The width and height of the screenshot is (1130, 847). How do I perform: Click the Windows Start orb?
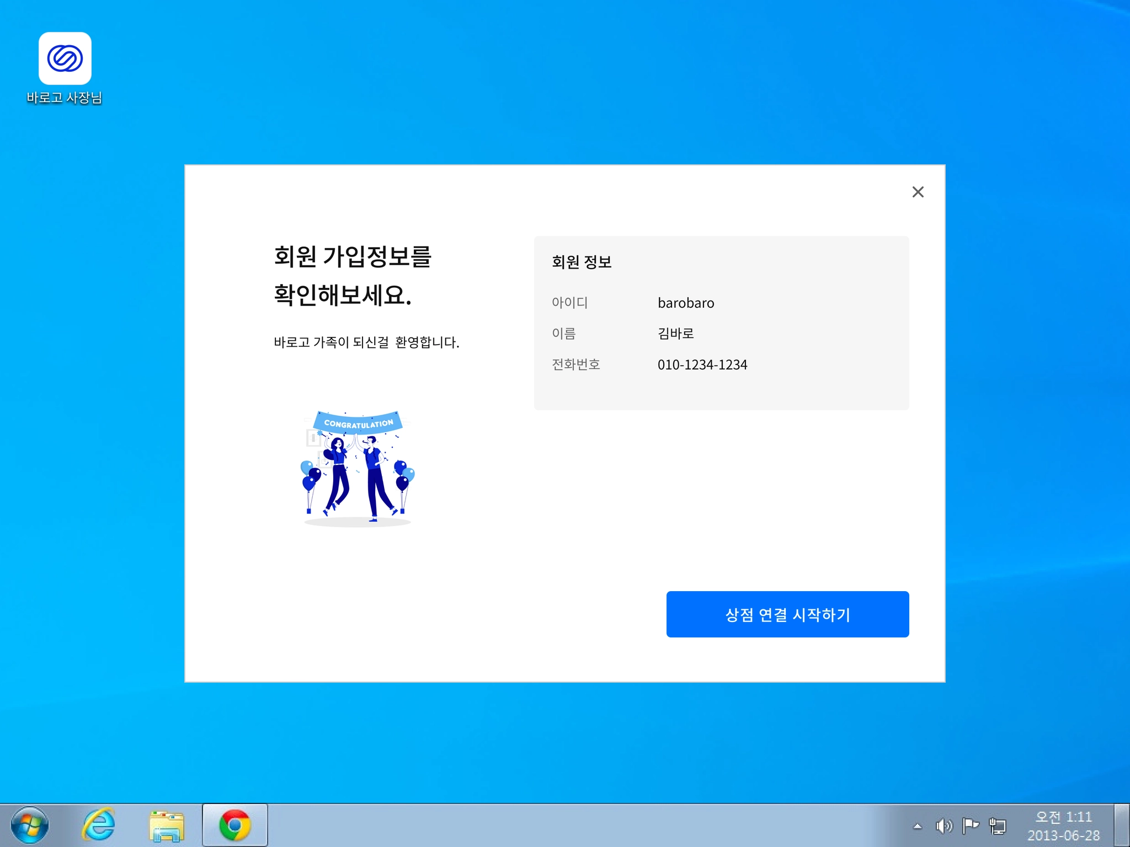tap(29, 825)
